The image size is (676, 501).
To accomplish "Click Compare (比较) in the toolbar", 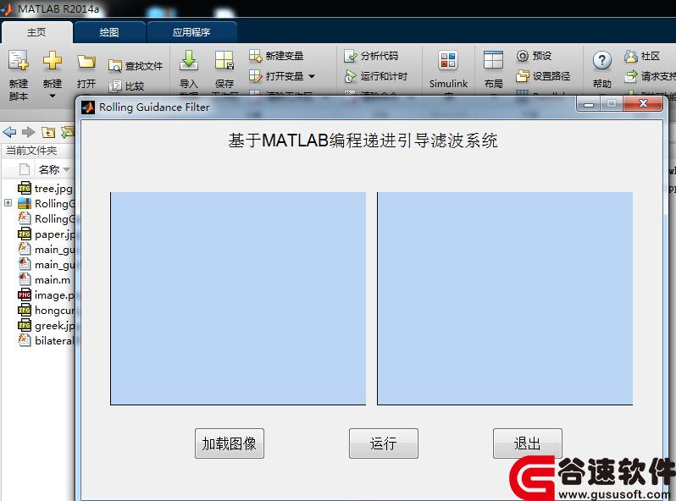I will [126, 86].
